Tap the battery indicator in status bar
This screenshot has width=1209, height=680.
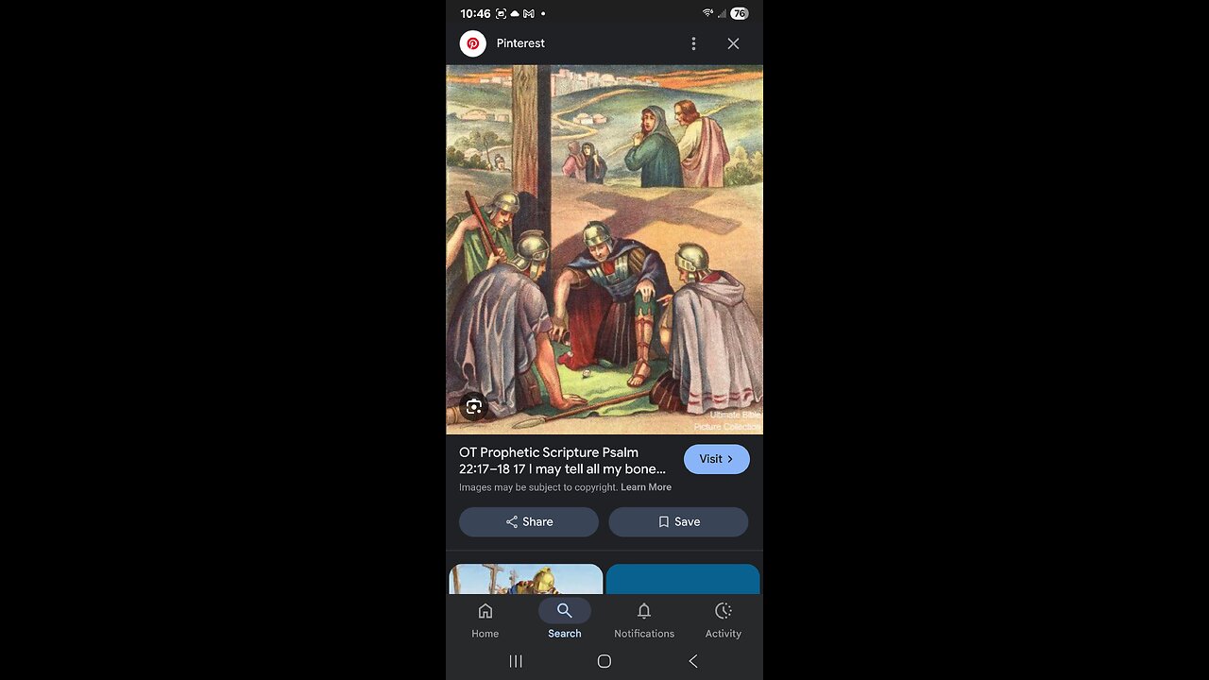tap(740, 13)
